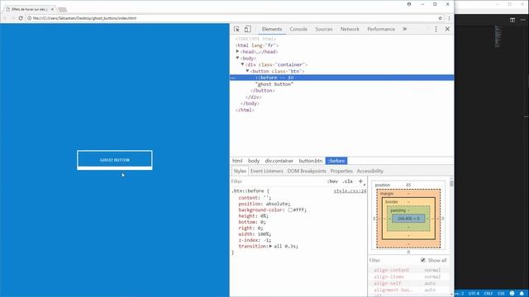Click CSS language mode in editor status bar

coord(501,294)
